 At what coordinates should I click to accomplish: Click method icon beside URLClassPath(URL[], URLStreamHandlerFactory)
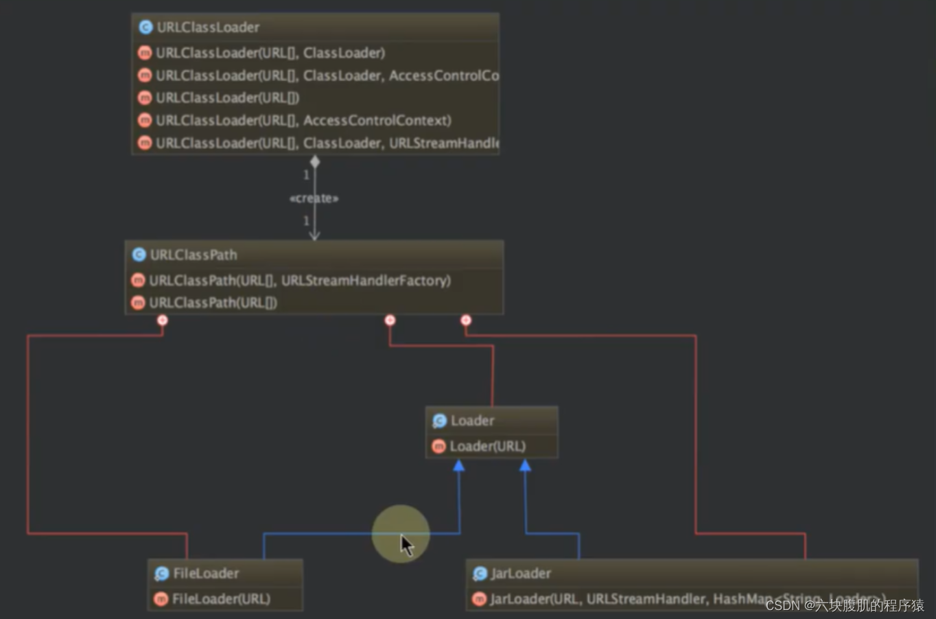pos(138,280)
